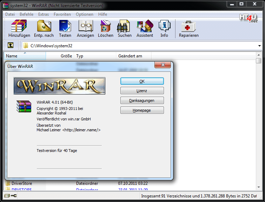Select the DriverStore folder name

[x=22, y=183]
